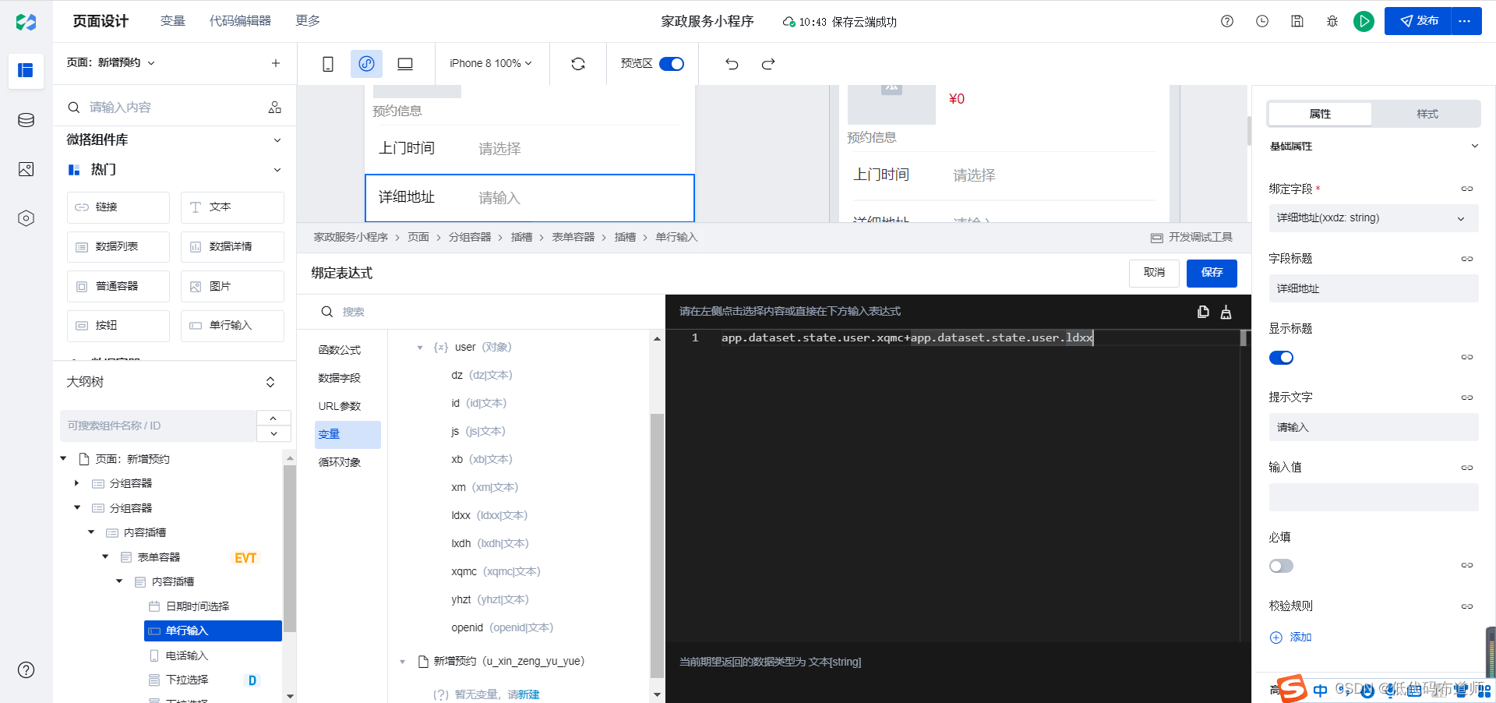Switch to the 属性 tab
This screenshot has width=1496, height=703.
(1320, 114)
